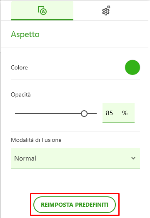Image resolution: width=150 pixels, height=218 pixels.
Task: Click the chevron arrow beside Normal
Action: 133,158
